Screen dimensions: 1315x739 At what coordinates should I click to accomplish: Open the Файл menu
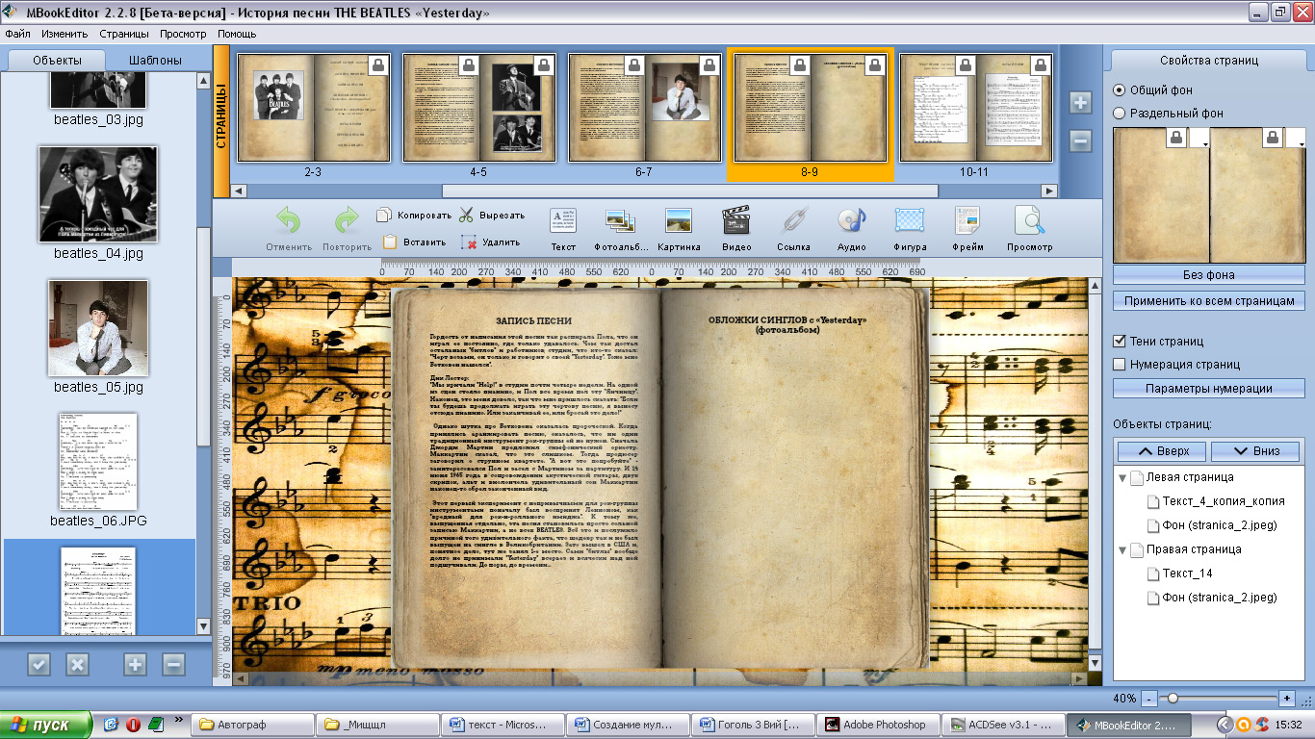tap(17, 34)
